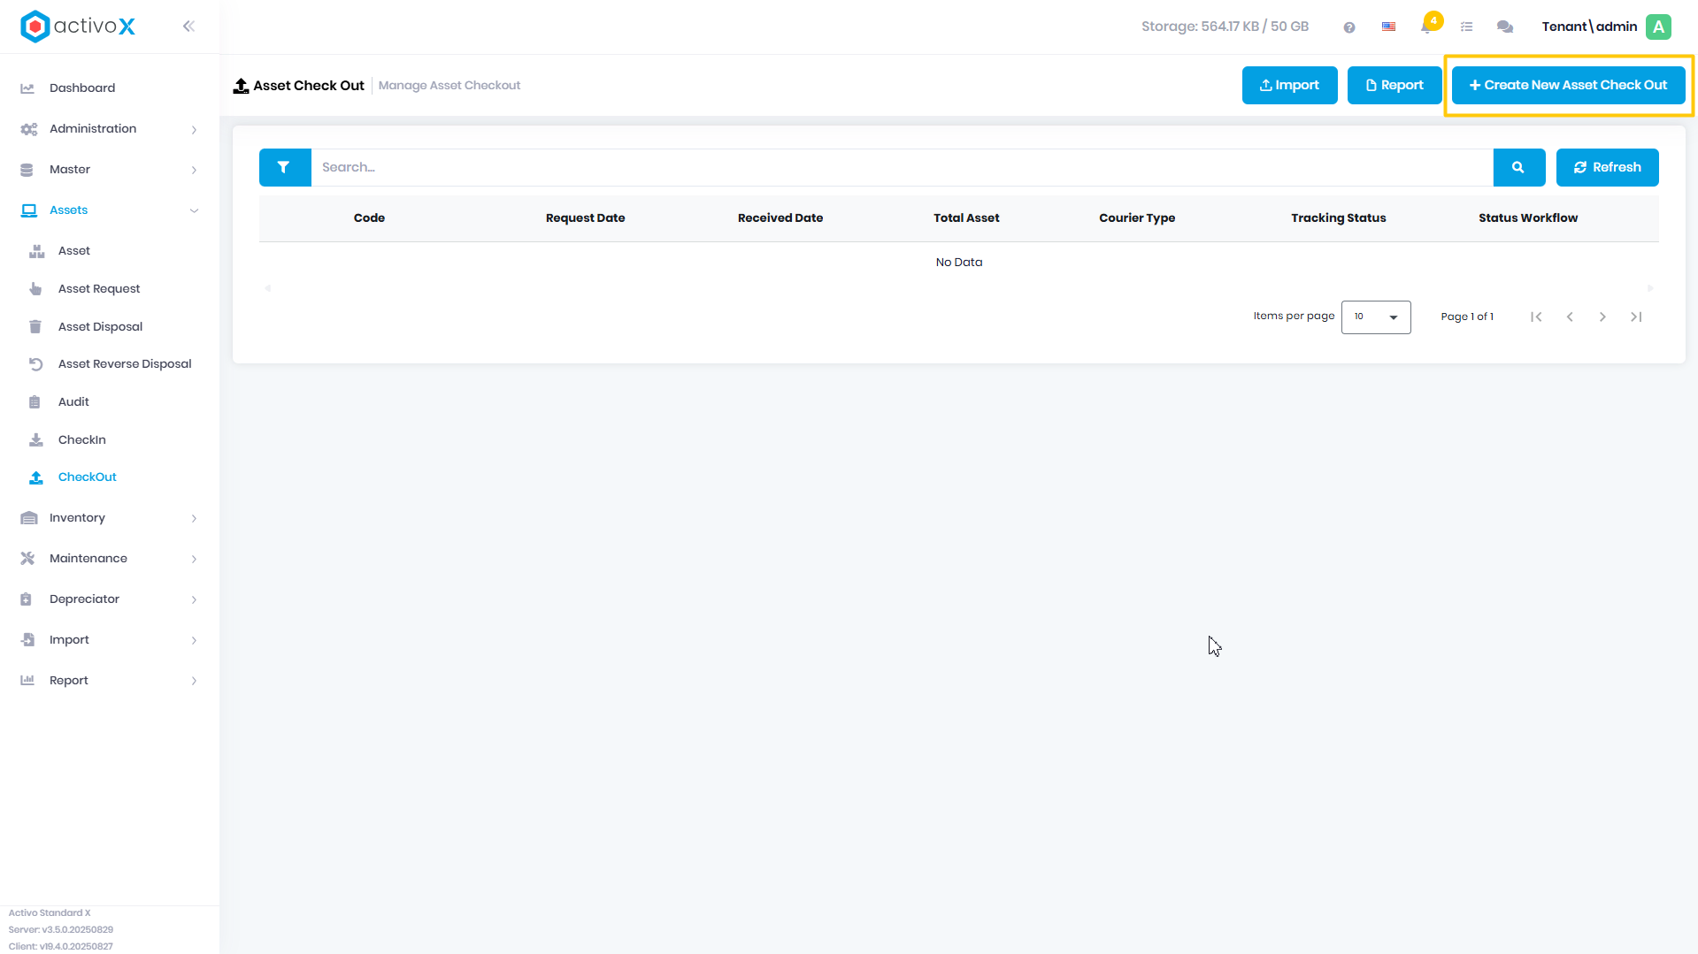Sort by Status Workflow column header
The image size is (1698, 954).
tap(1528, 218)
